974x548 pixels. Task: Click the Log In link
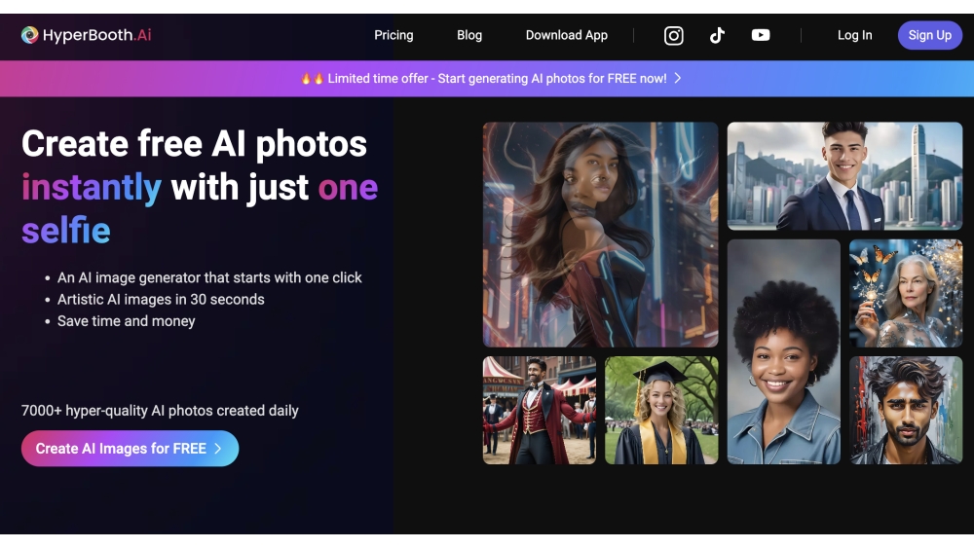click(x=854, y=35)
